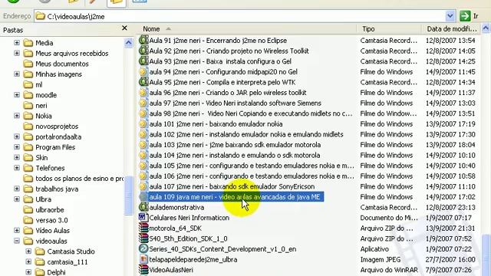Viewport: 491px width, 276px height.
Task: Collapse the videoaulas folder node
Action: coord(17,241)
